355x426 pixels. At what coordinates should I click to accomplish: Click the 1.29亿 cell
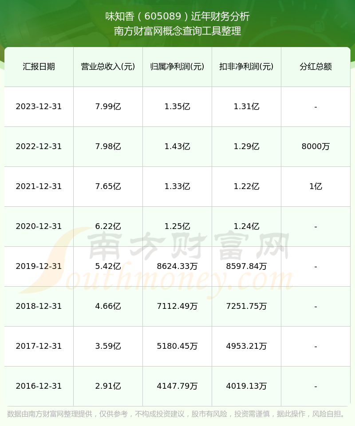point(246,146)
